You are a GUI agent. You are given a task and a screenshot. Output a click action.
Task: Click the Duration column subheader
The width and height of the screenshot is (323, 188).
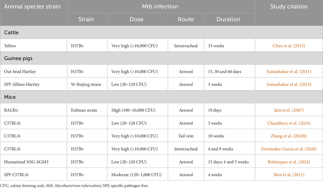(228, 19)
